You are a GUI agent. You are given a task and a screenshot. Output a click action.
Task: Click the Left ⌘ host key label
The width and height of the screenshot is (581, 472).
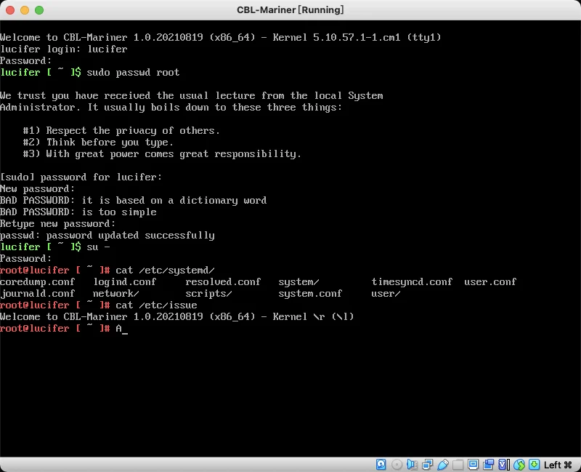558,465
